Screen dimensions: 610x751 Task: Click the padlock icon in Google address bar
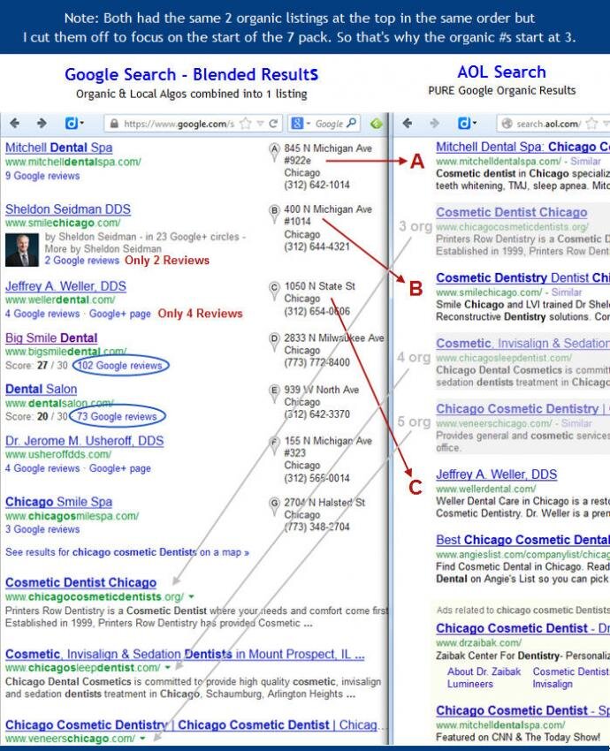(114, 124)
